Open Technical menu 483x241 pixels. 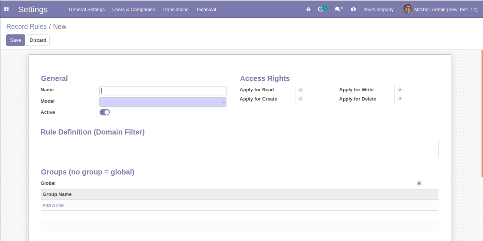206,9
